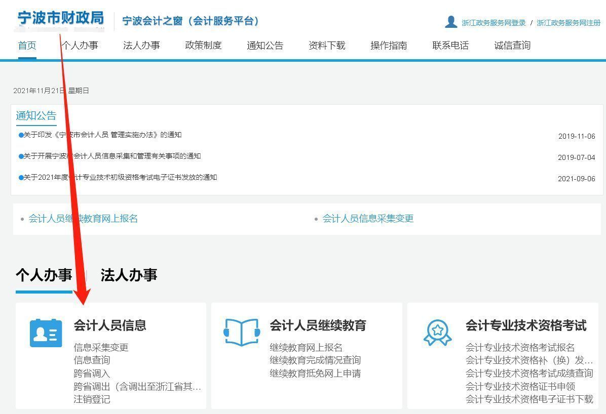Open the 资料下载 menu item
The height and width of the screenshot is (414, 606).
pyautogui.click(x=326, y=45)
